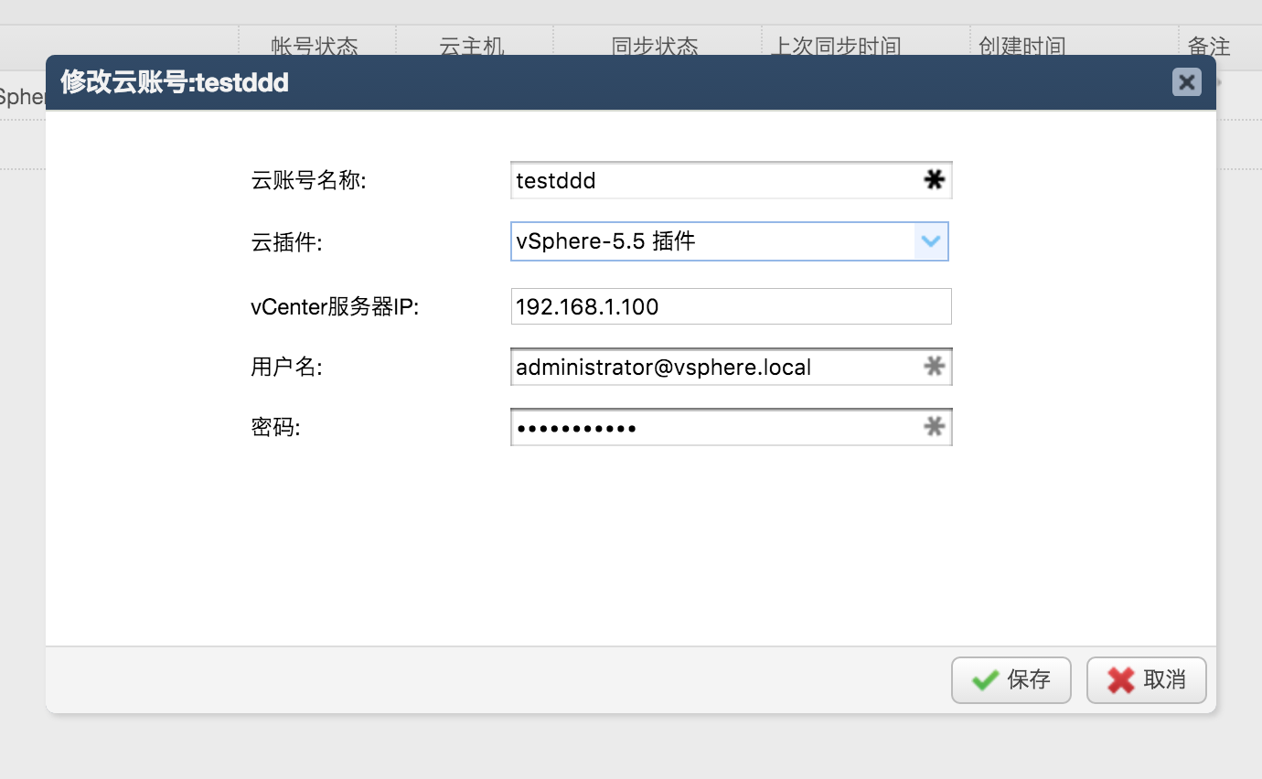Viewport: 1262px width, 779px height.
Task: Save the cloud account changes
Action: 1011,679
